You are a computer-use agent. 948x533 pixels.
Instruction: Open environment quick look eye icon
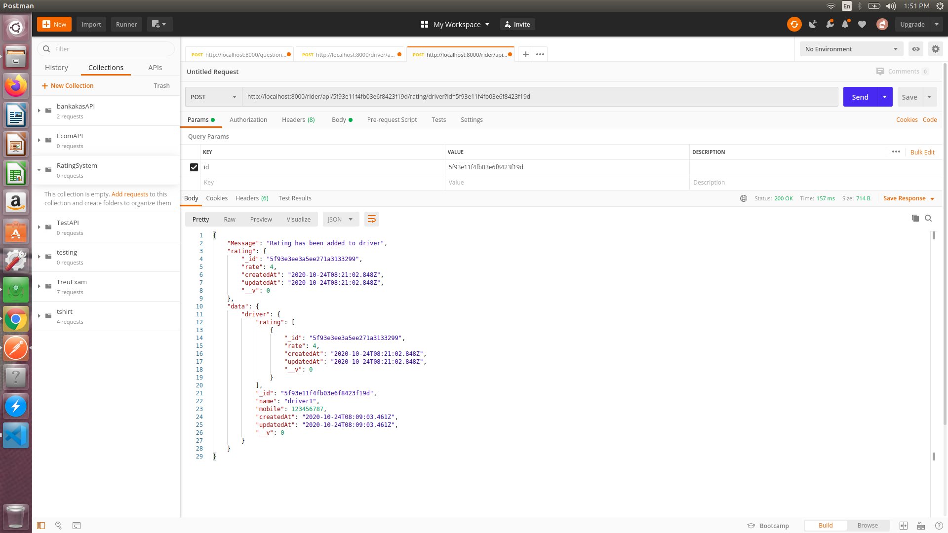tap(915, 49)
